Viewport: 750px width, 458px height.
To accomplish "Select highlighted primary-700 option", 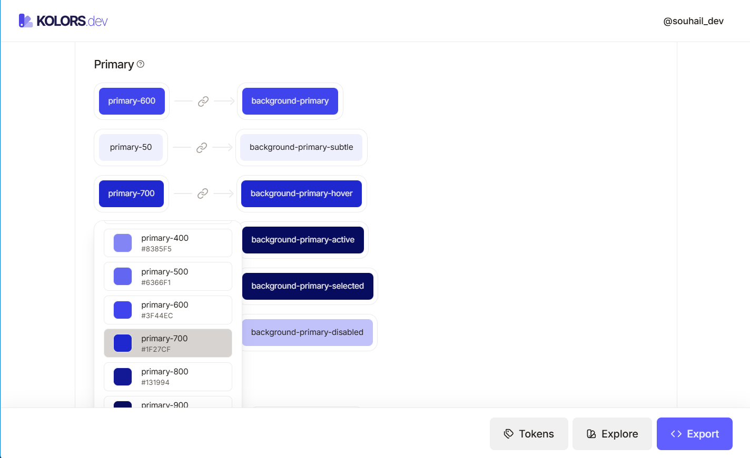I will pyautogui.click(x=168, y=343).
